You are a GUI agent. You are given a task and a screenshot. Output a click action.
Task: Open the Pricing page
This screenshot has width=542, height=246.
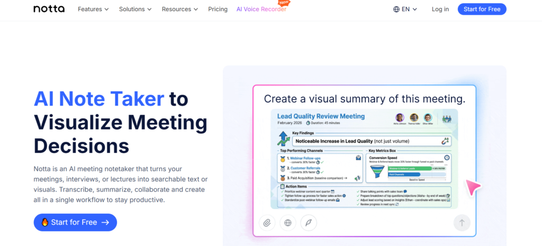(x=218, y=10)
